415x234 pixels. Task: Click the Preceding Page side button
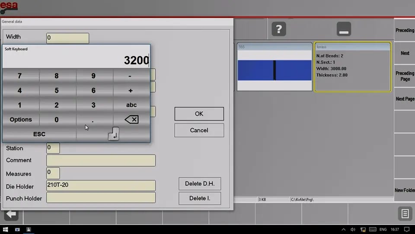click(405, 76)
